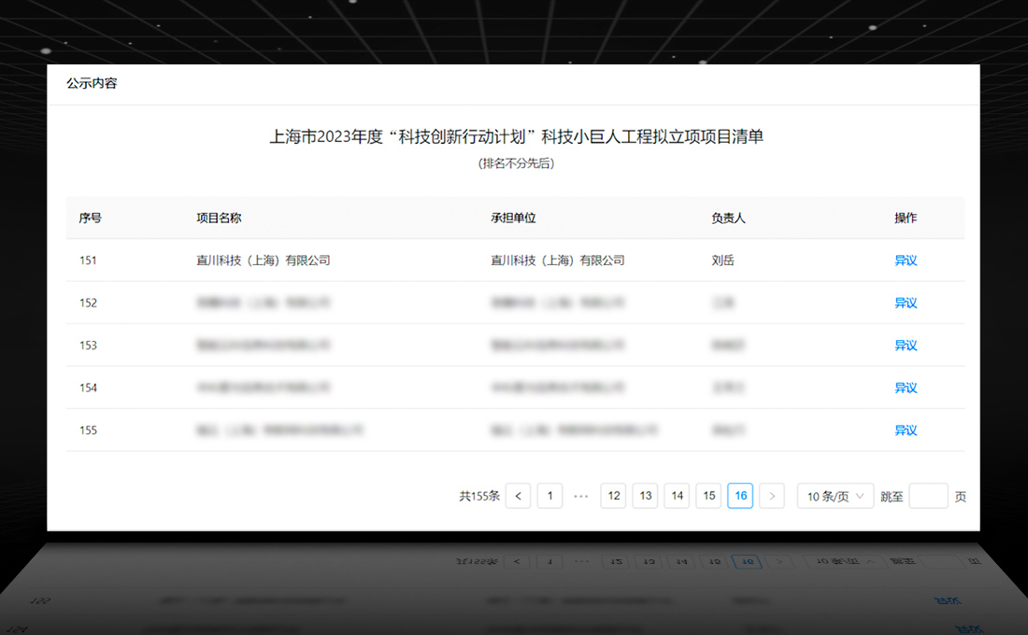Click the 跳至 page number input box
Screen dimensions: 1028x635
tap(928, 496)
